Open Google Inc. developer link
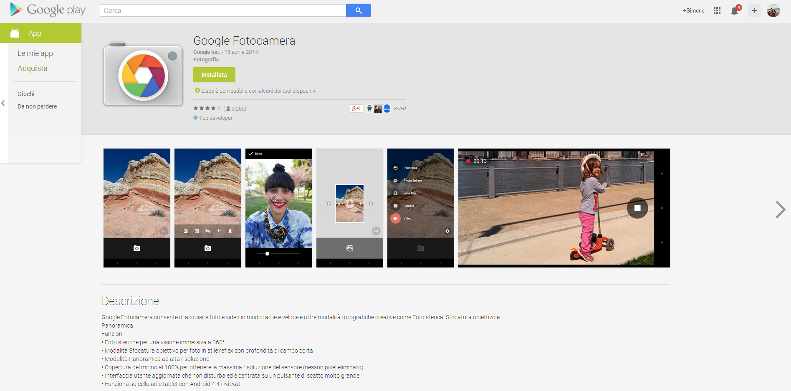791x391 pixels. coord(207,52)
